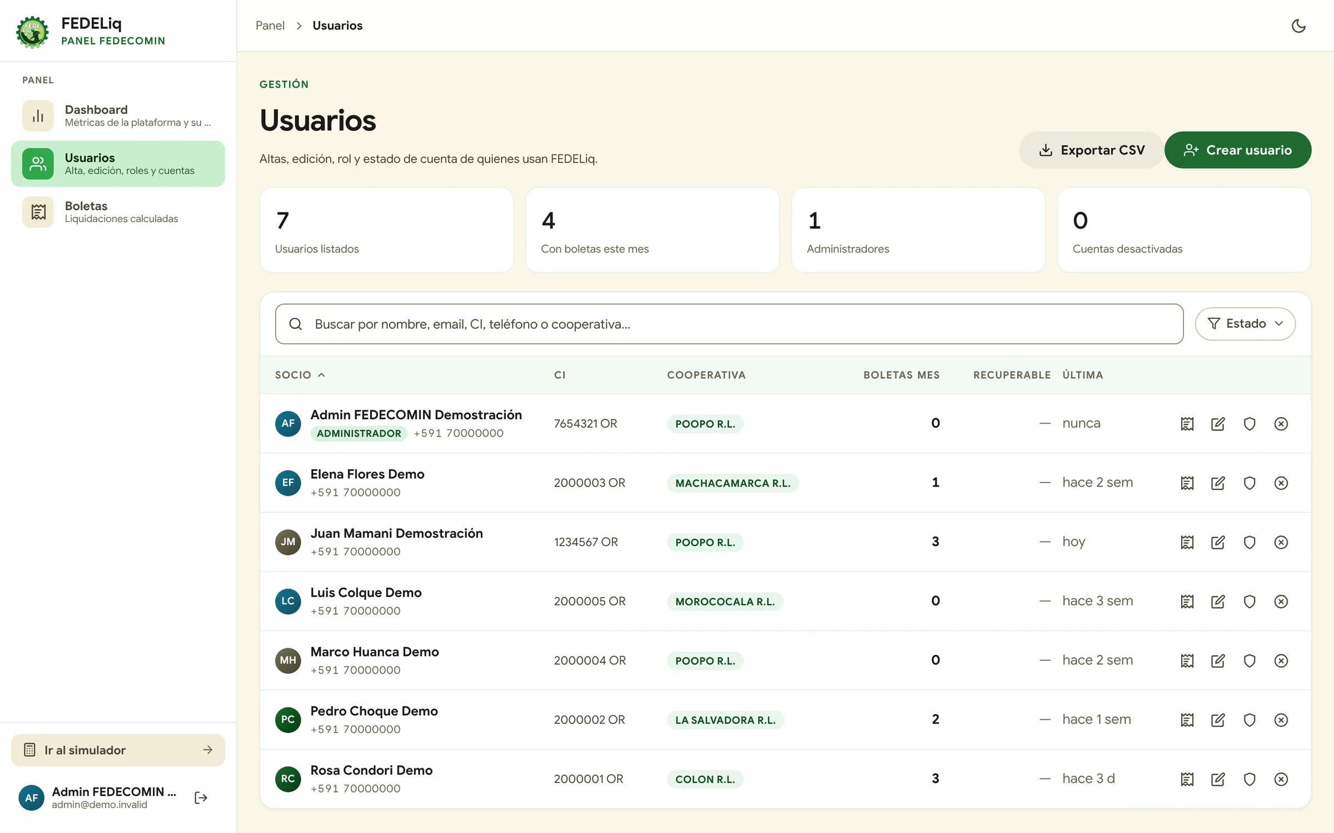The image size is (1334, 833).
Task: Click the RECUPERABLE column header
Action: (x=1012, y=375)
